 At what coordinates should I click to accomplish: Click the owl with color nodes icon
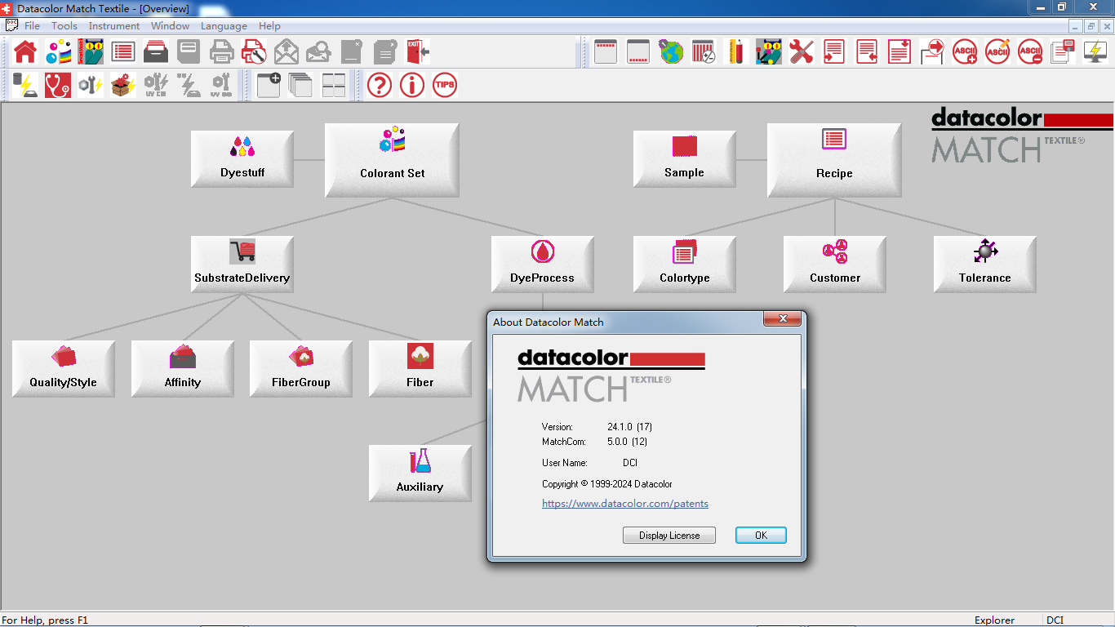click(769, 52)
